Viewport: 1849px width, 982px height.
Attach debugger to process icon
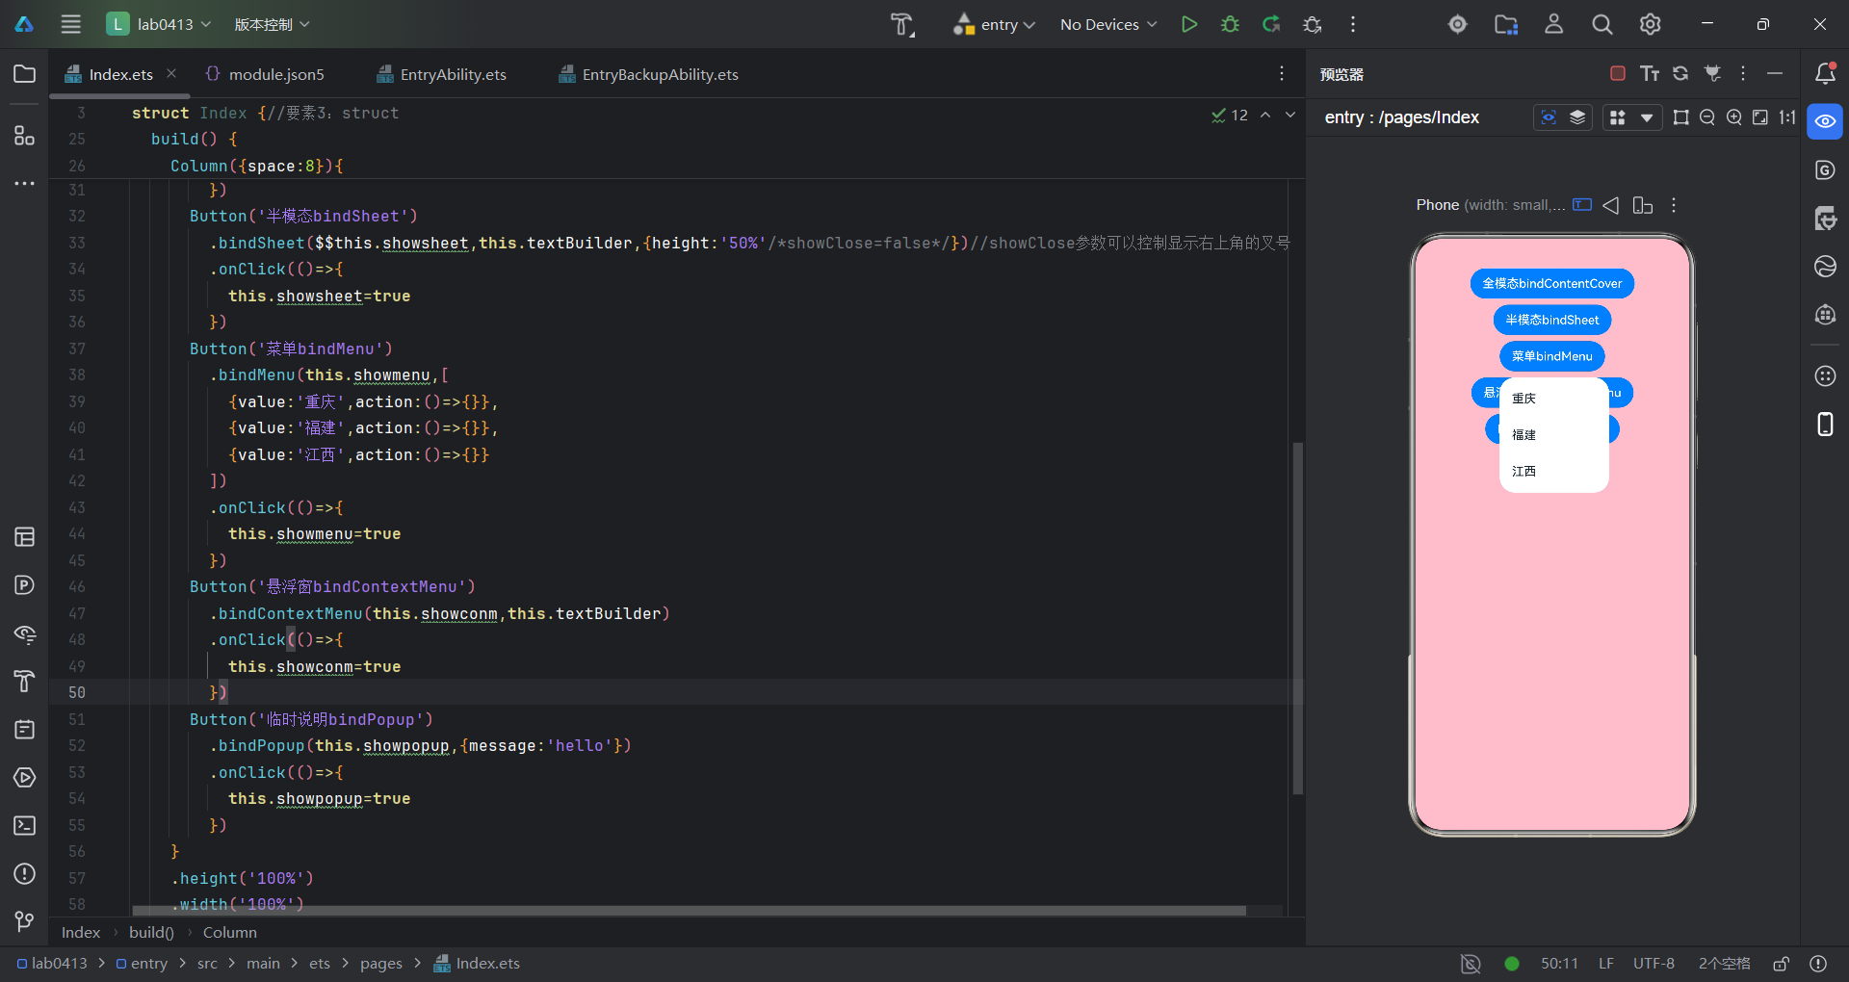click(1313, 24)
